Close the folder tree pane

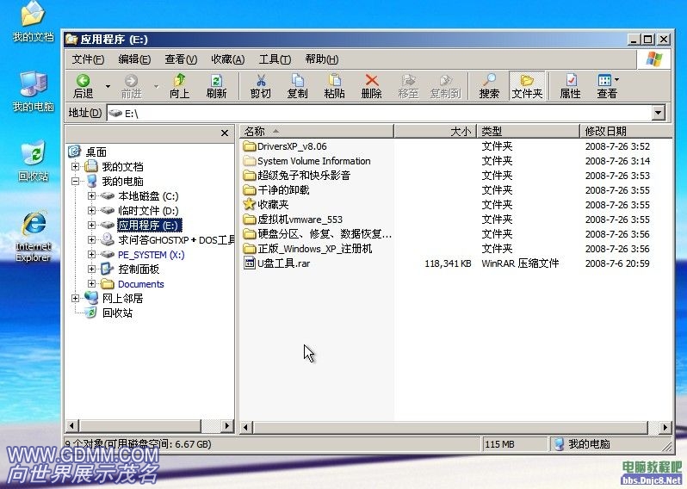[x=225, y=133]
